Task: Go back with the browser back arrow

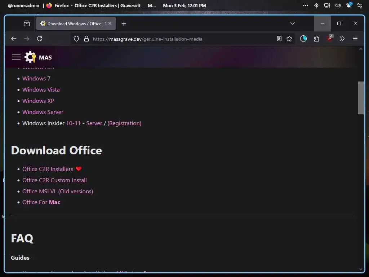Action: (14, 39)
